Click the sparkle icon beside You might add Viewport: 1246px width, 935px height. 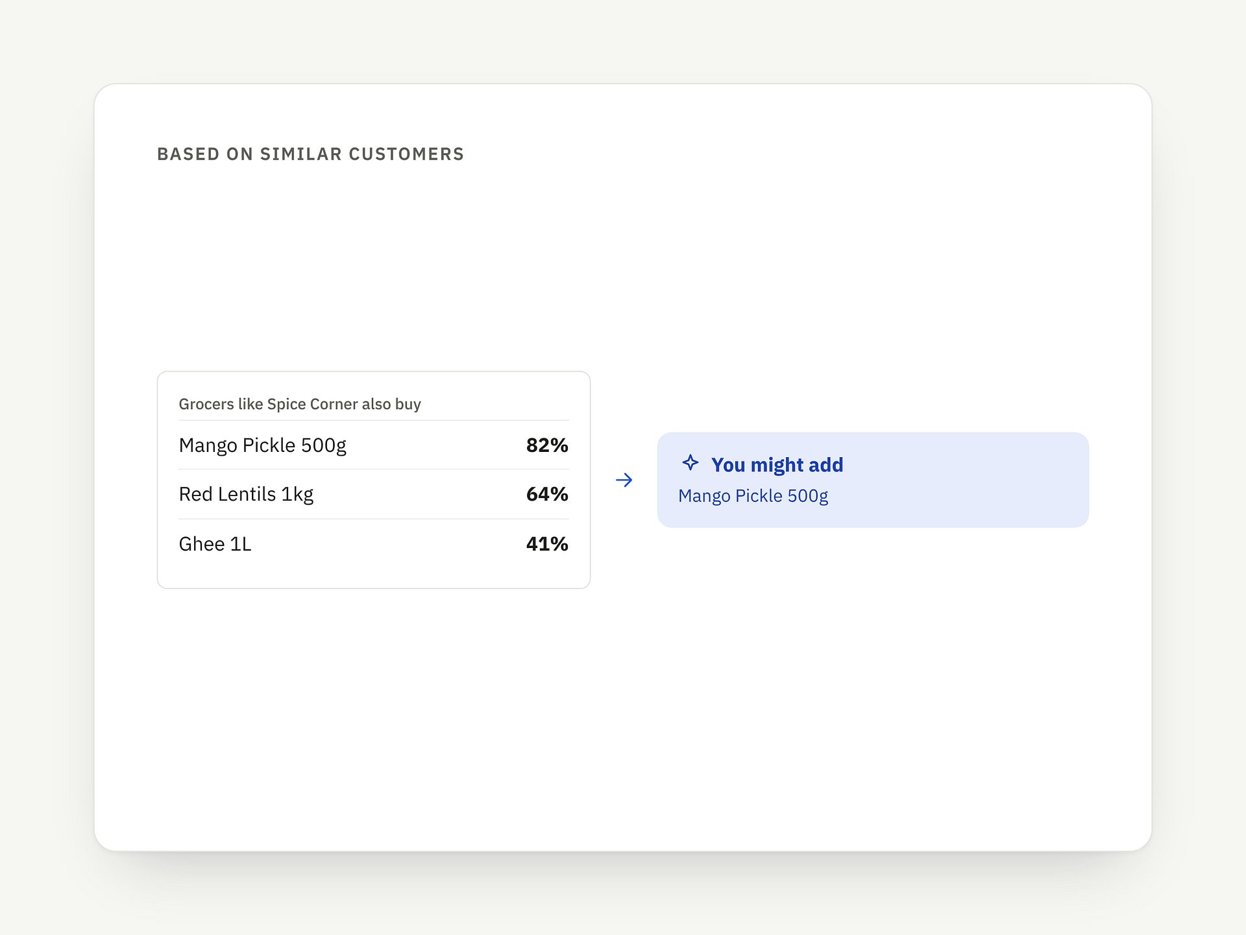pyautogui.click(x=690, y=463)
